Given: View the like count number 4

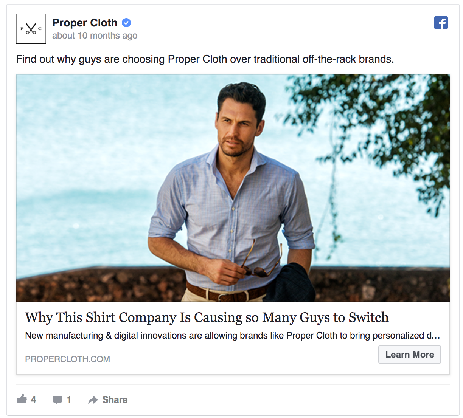Looking at the screenshot, I should [x=34, y=400].
